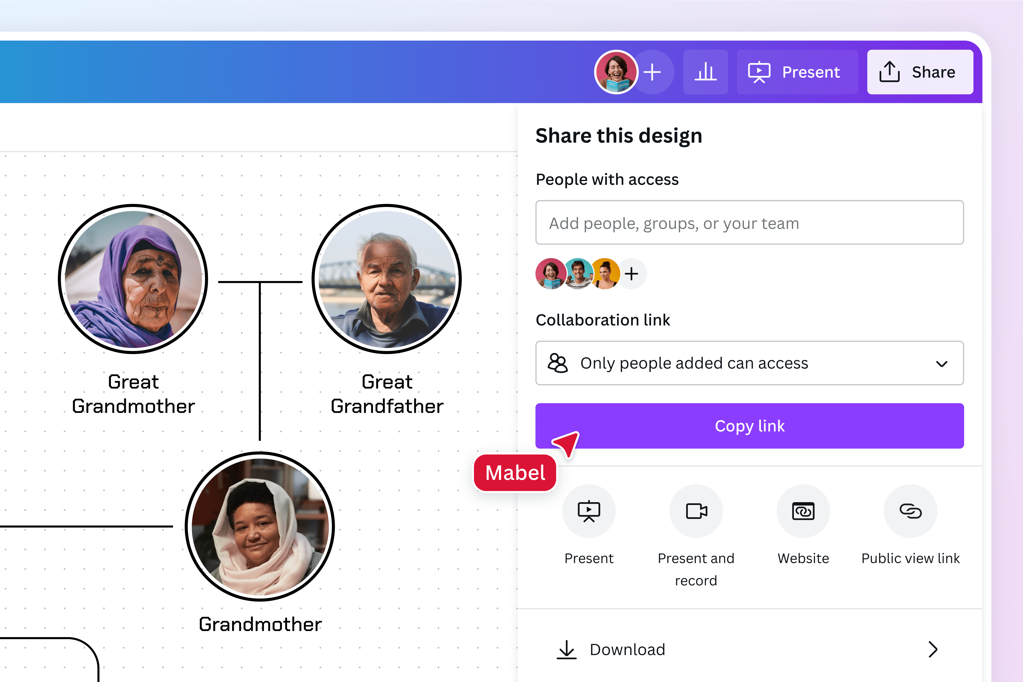Open the Public view link icon
This screenshot has height=682, width=1023.
pos(911,511)
